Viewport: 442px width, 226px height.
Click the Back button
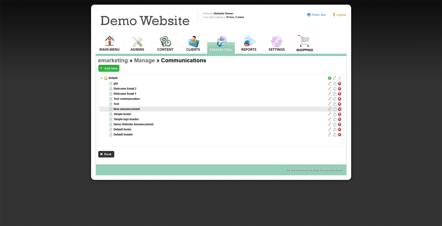pyautogui.click(x=106, y=154)
